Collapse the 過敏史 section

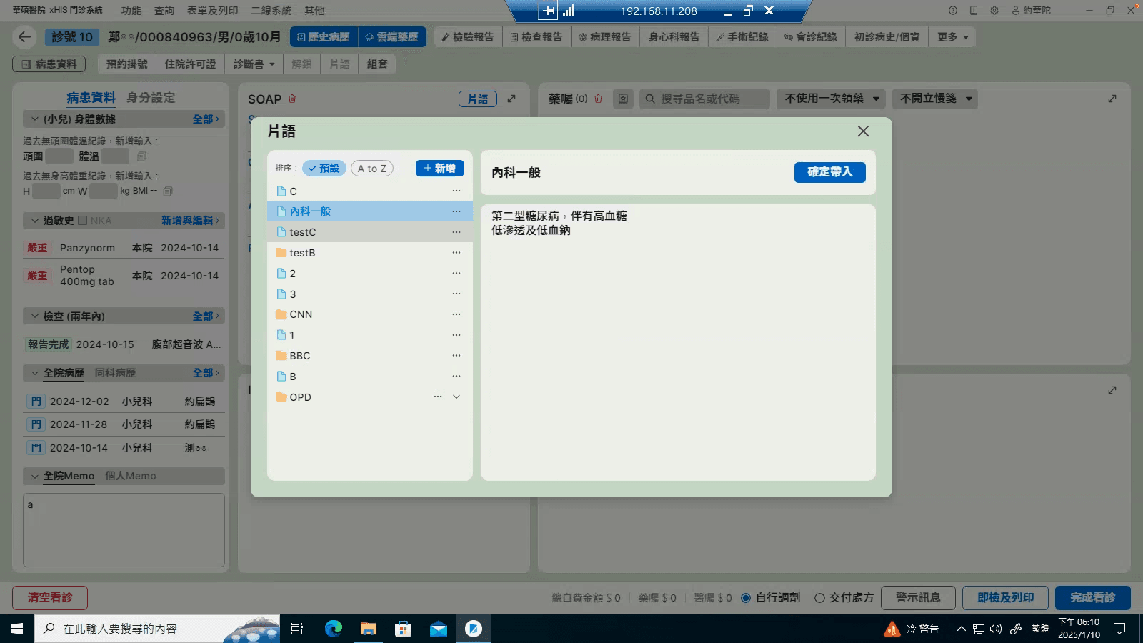pyautogui.click(x=34, y=221)
